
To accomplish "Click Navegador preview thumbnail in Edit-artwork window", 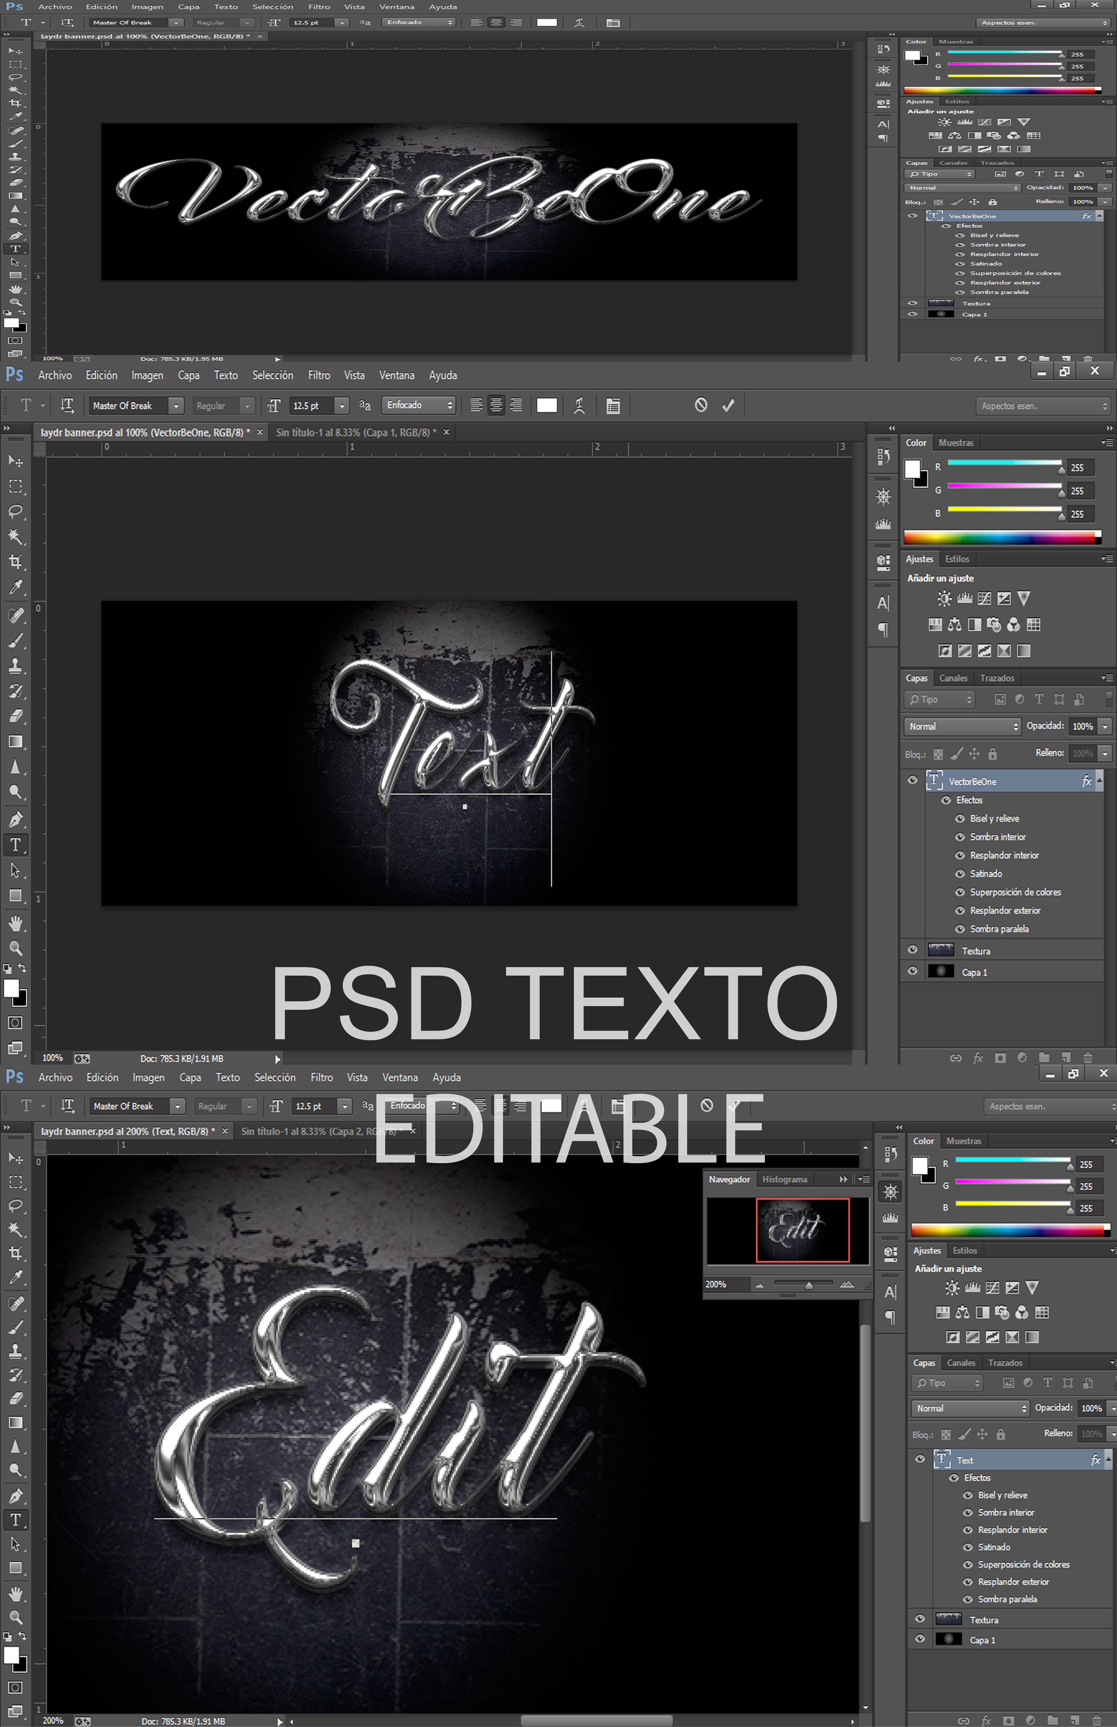I will [788, 1231].
